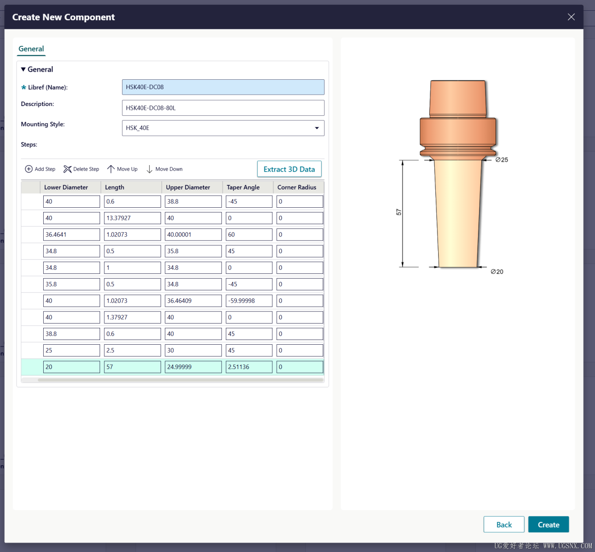The image size is (595, 552).
Task: Click Corner Radius cell in the 36.4641 row
Action: click(x=300, y=234)
